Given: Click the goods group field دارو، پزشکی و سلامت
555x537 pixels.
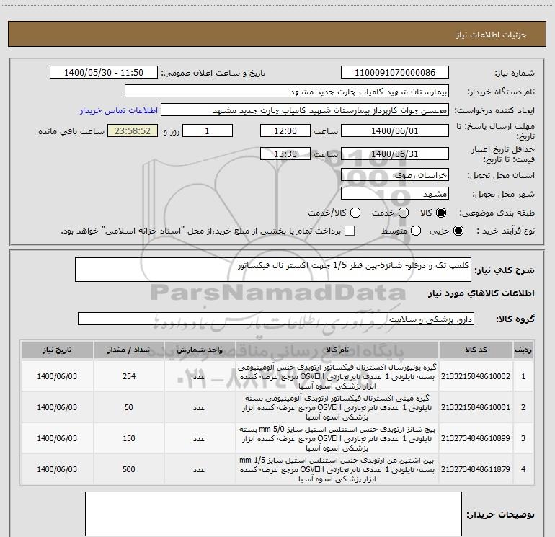Looking at the screenshot, I should point(276,319).
